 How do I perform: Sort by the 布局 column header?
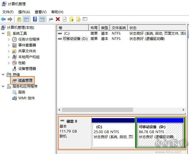[x=94, y=28]
